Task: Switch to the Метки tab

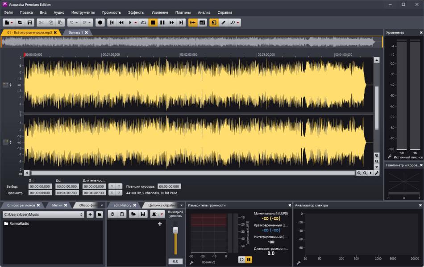Action: (x=57, y=205)
